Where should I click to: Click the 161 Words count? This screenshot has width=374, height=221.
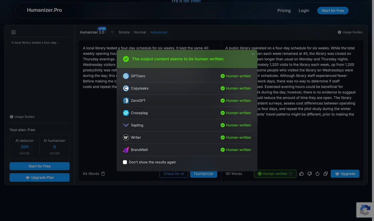[x=234, y=174]
